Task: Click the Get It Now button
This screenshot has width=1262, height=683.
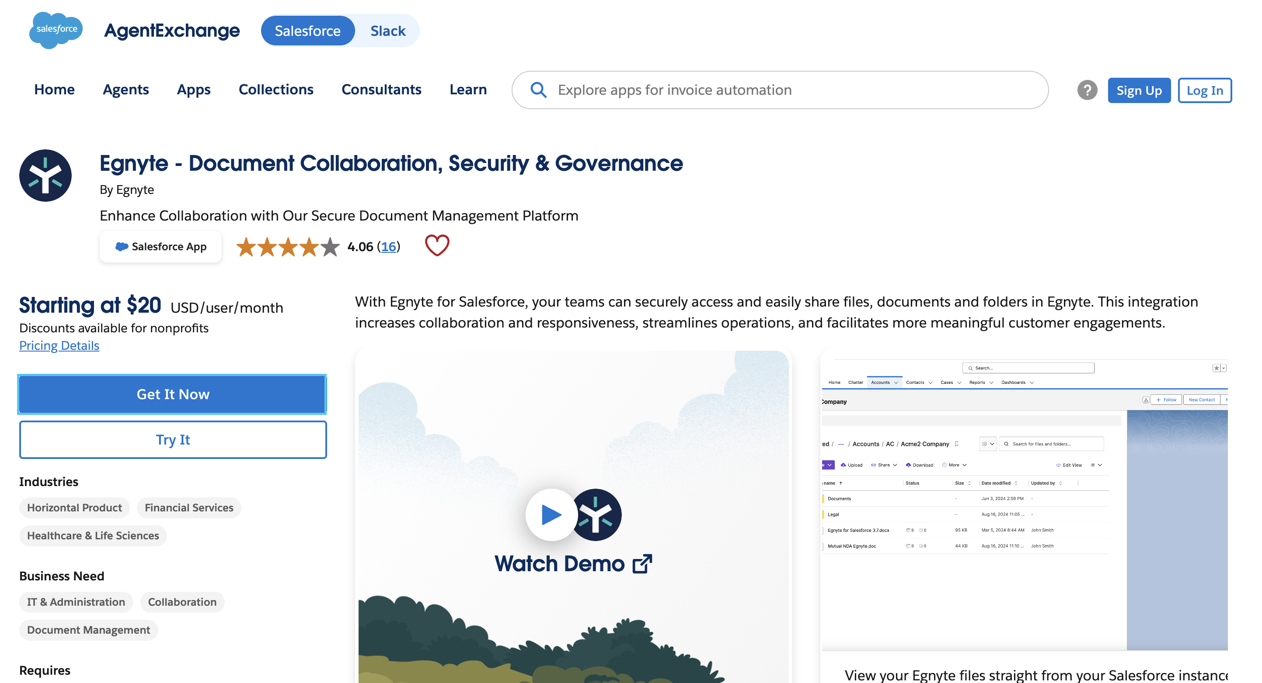Action: (172, 394)
